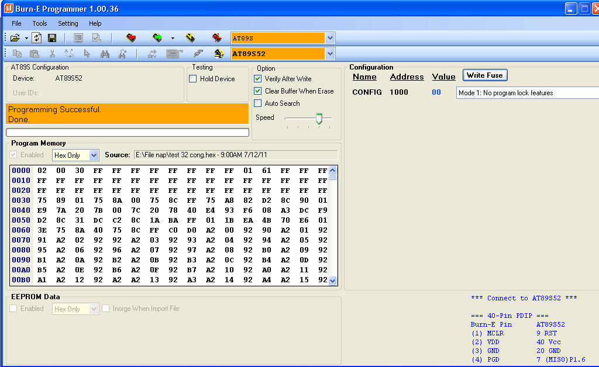
Task: Toggle the Auto Search checkbox
Action: click(258, 103)
